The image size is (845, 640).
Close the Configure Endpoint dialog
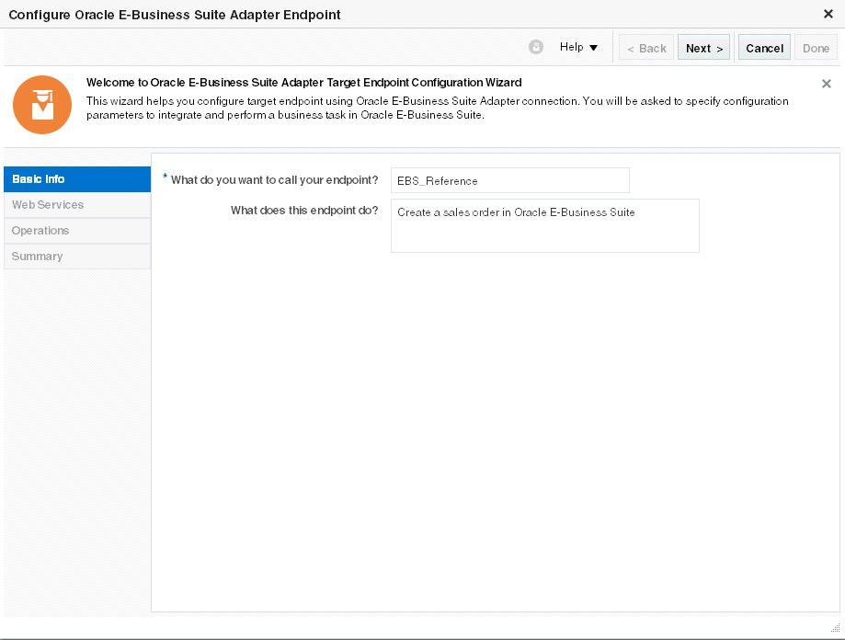point(828,14)
